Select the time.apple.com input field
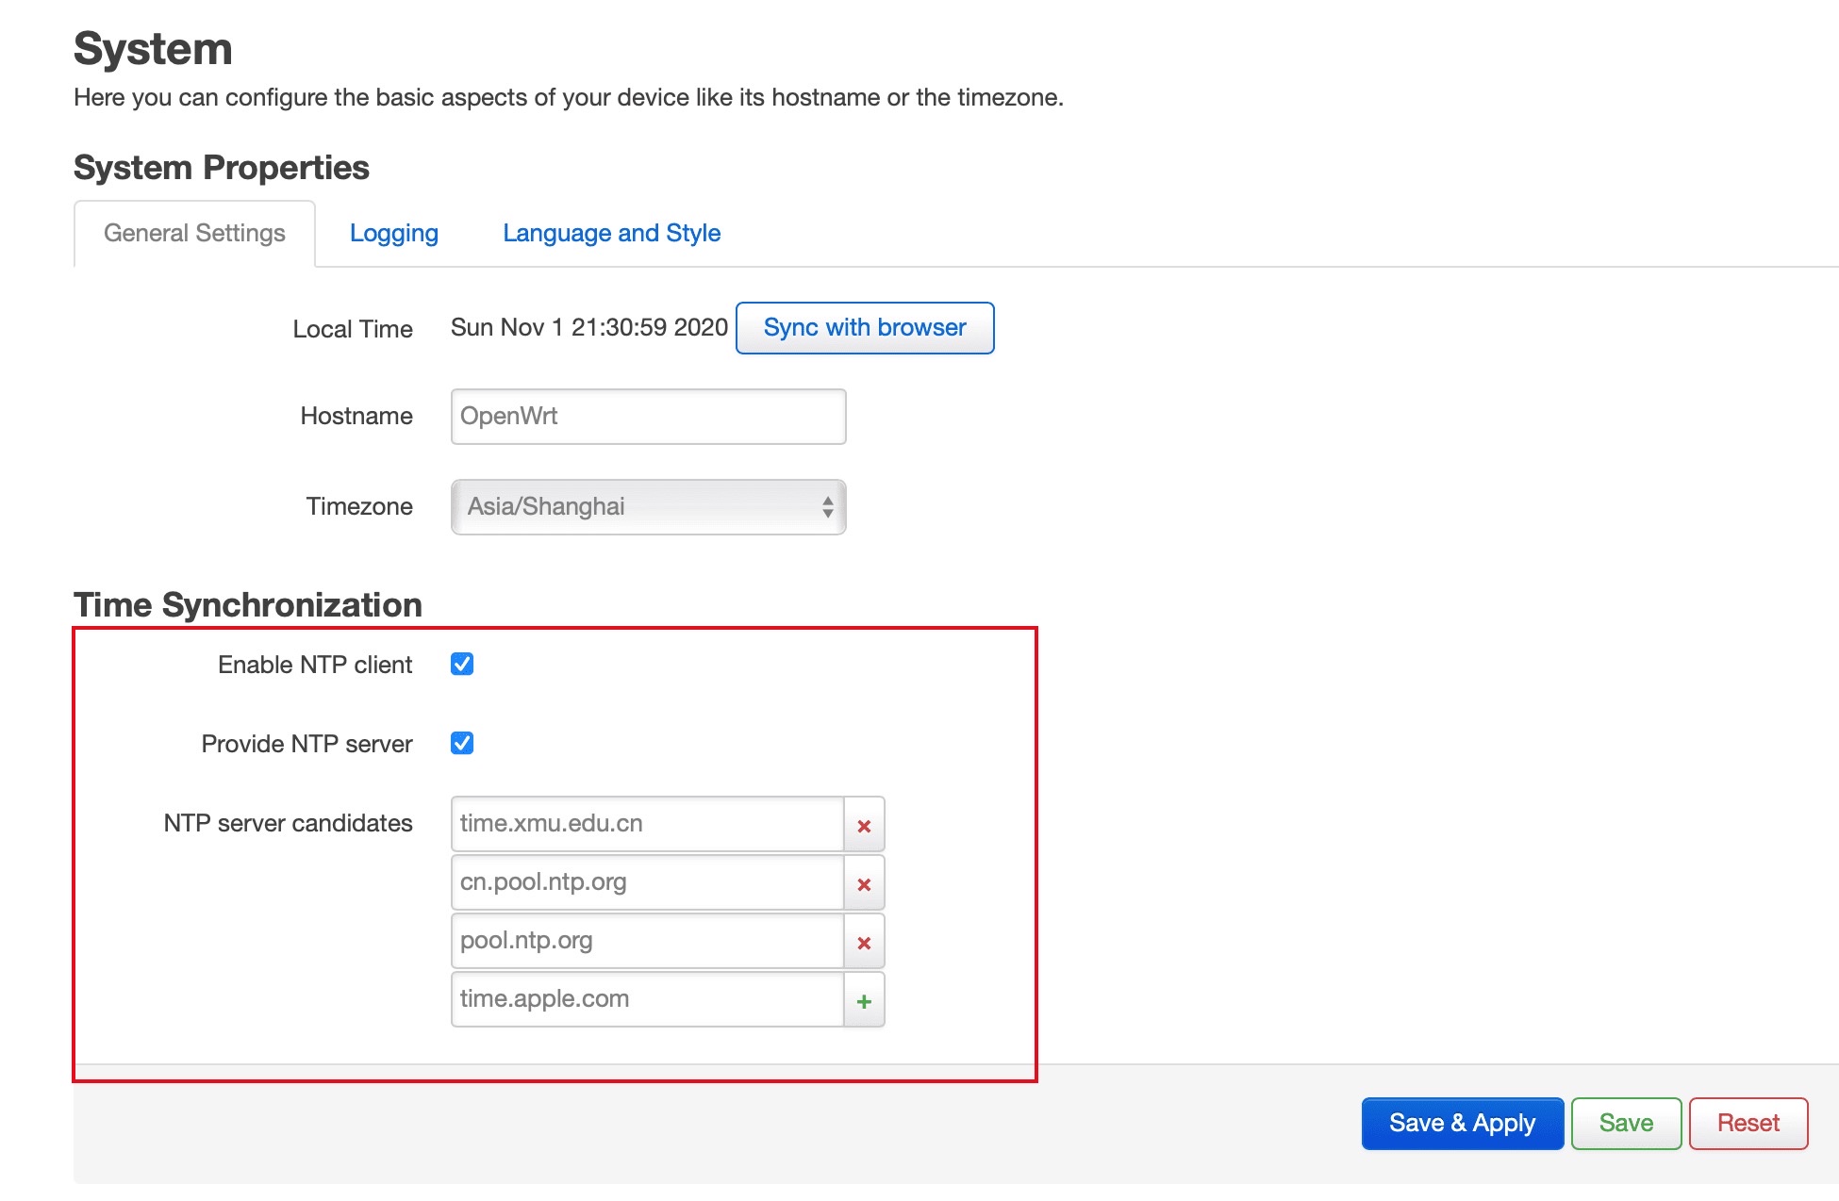1839x1201 pixels. [647, 999]
